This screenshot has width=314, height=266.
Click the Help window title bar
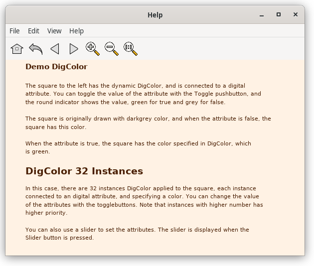pyautogui.click(x=155, y=15)
